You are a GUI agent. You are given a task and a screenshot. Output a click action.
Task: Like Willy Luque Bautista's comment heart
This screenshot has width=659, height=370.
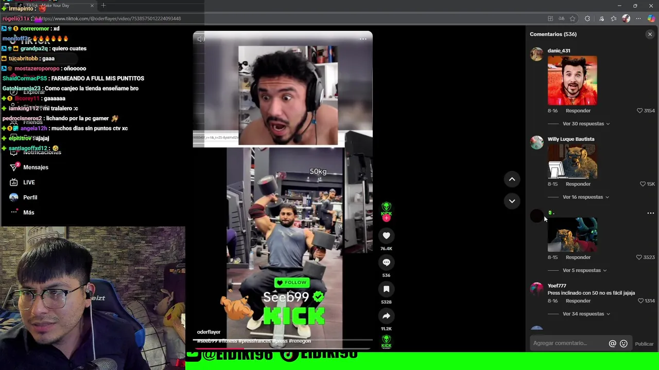pos(643,184)
